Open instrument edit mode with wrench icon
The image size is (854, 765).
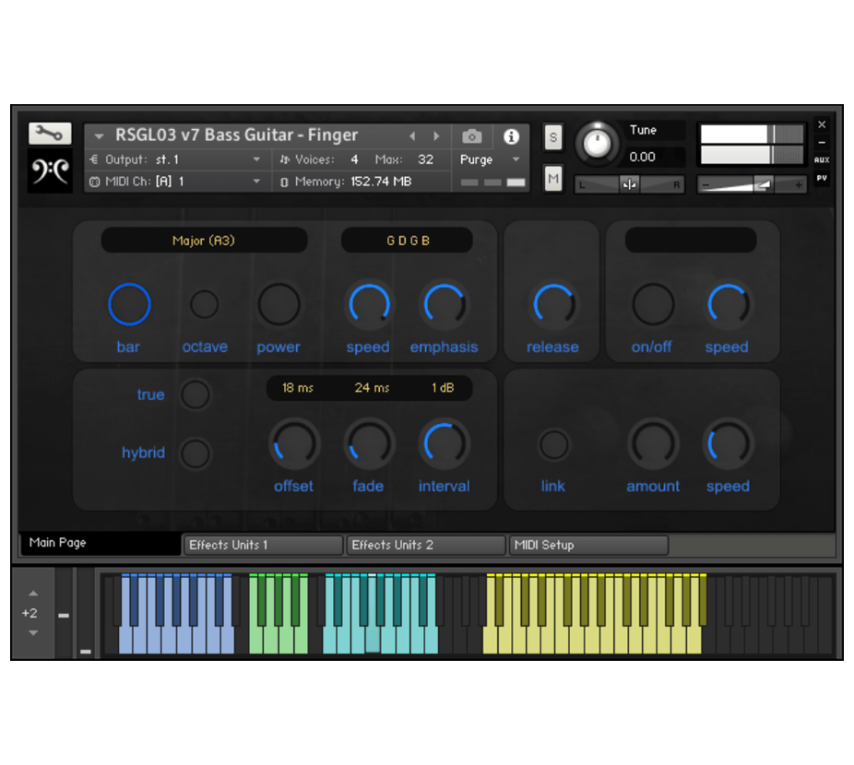tap(50, 133)
